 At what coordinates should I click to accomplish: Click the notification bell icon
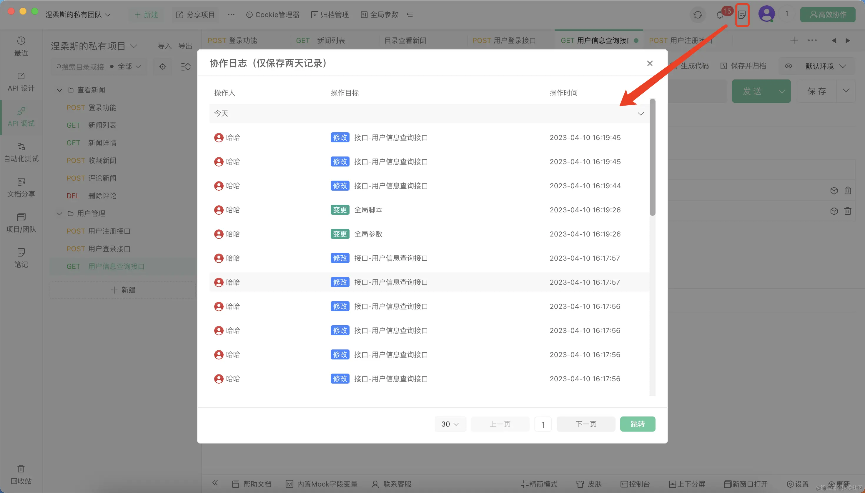click(719, 15)
